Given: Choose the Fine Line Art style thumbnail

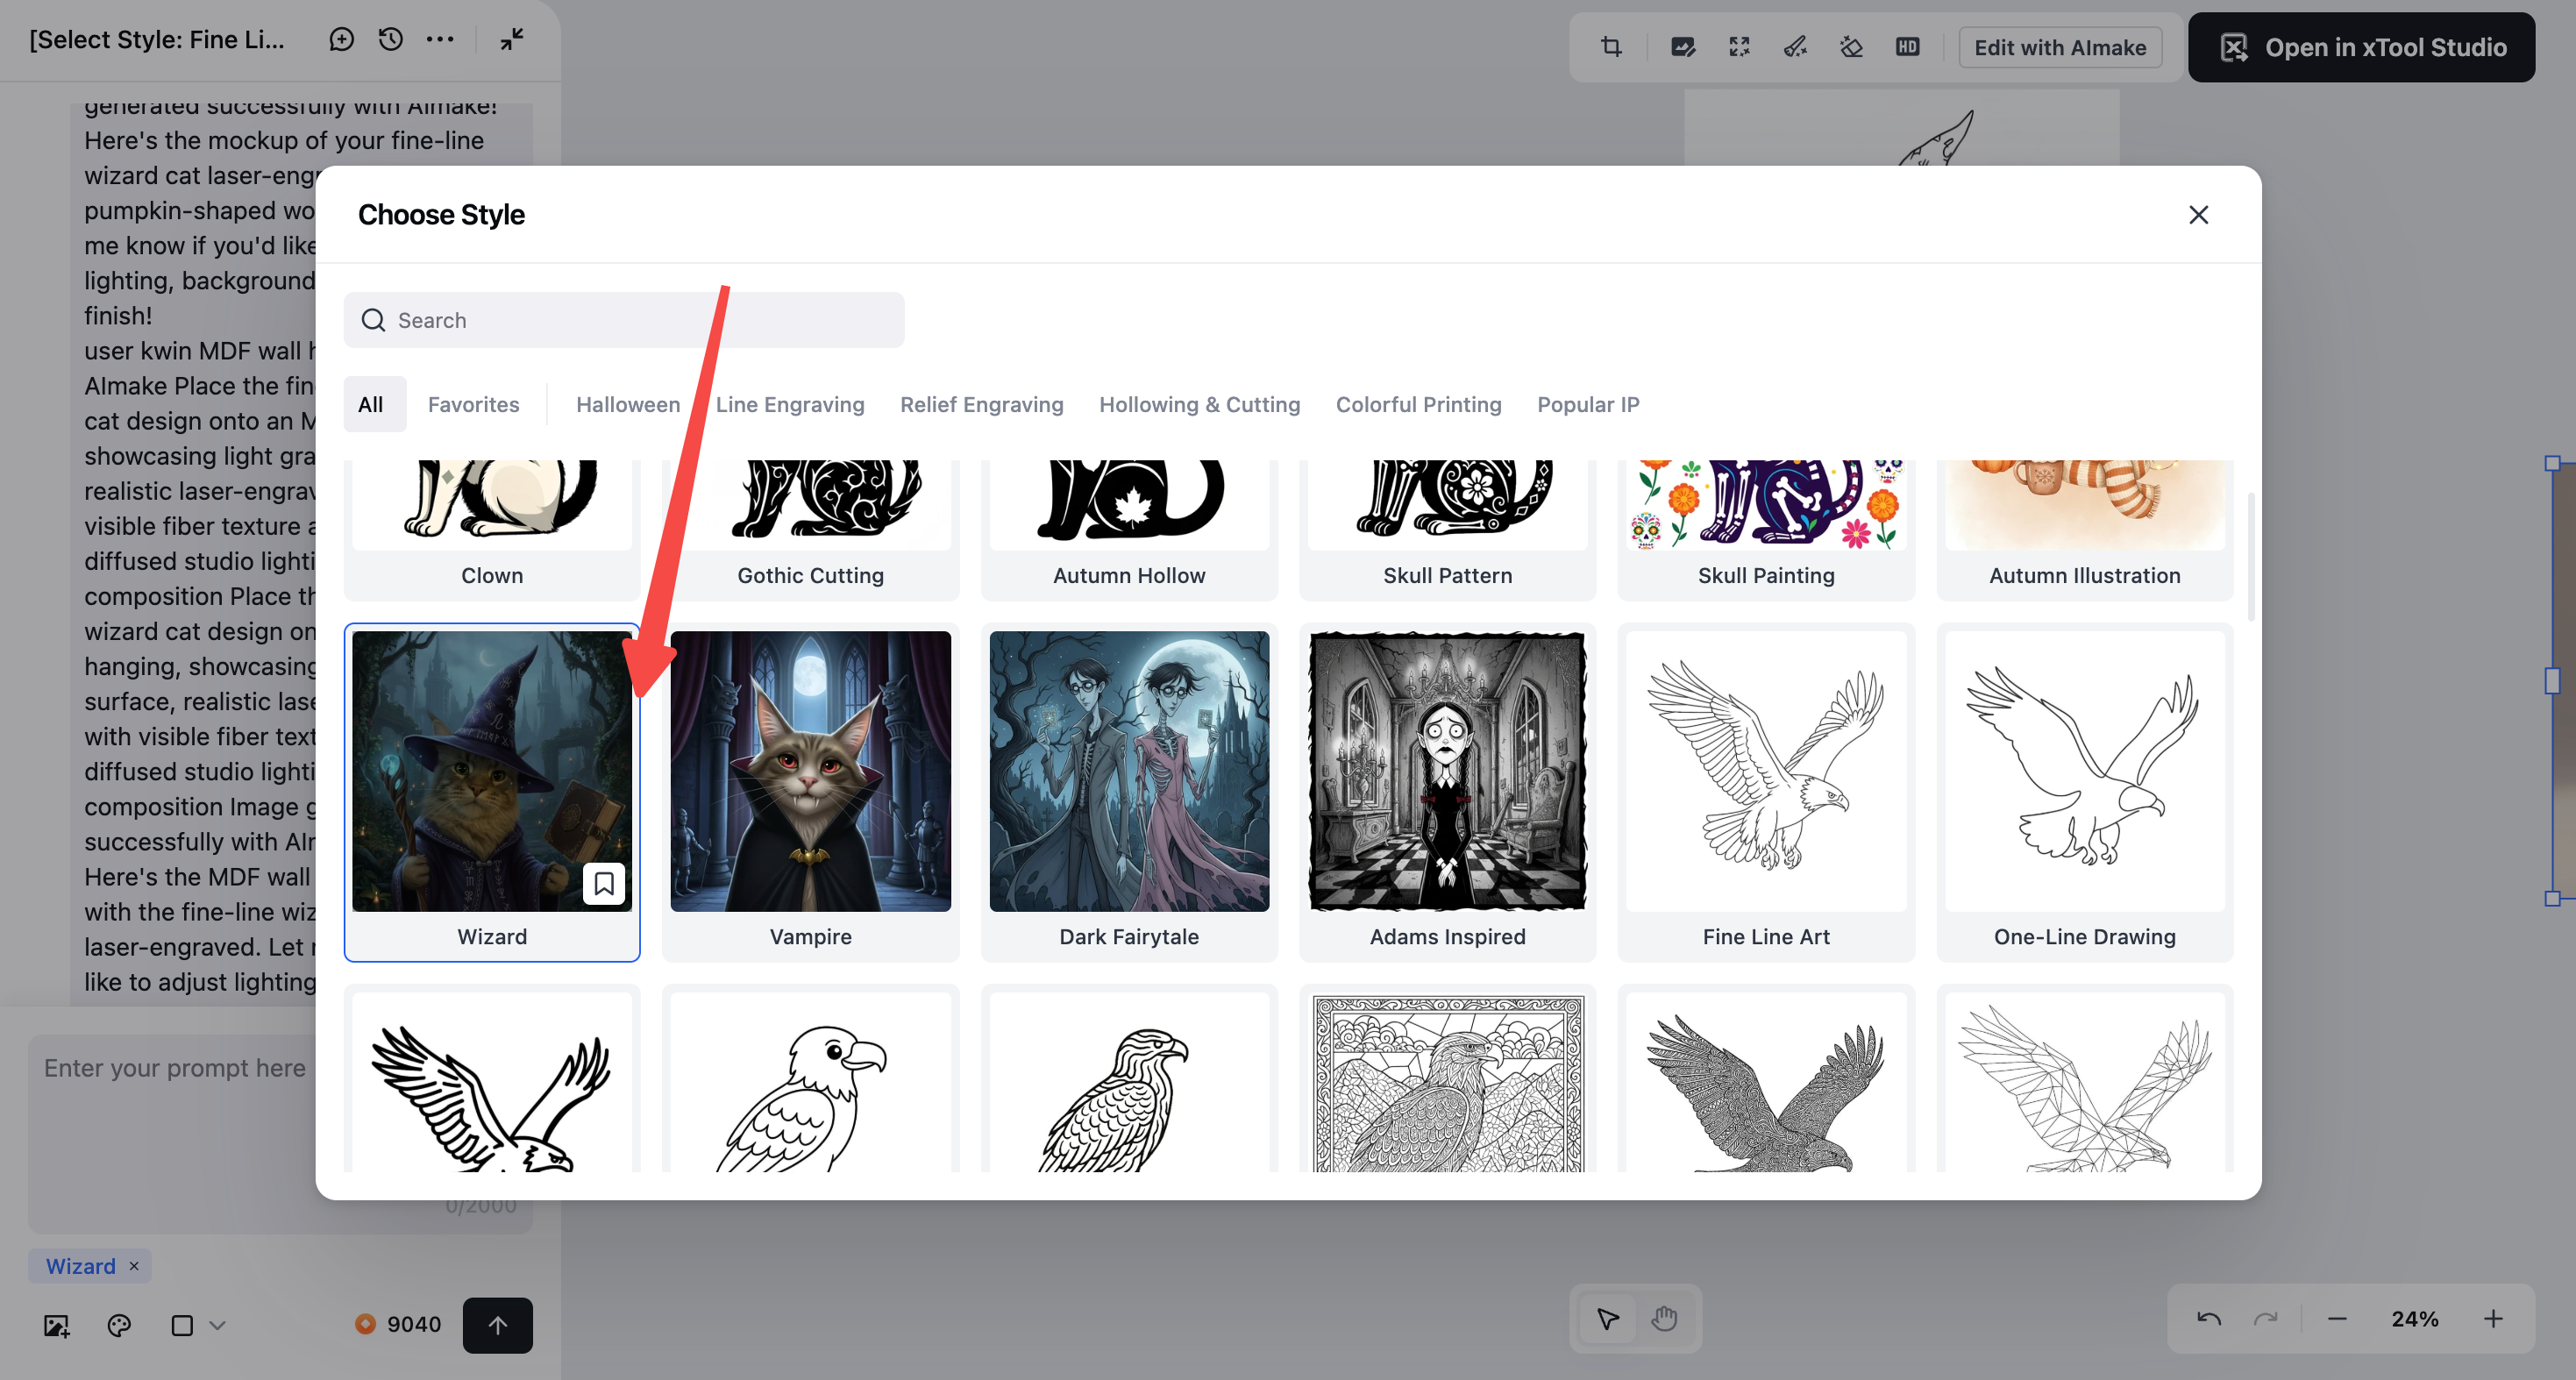Looking at the screenshot, I should coord(1765,771).
